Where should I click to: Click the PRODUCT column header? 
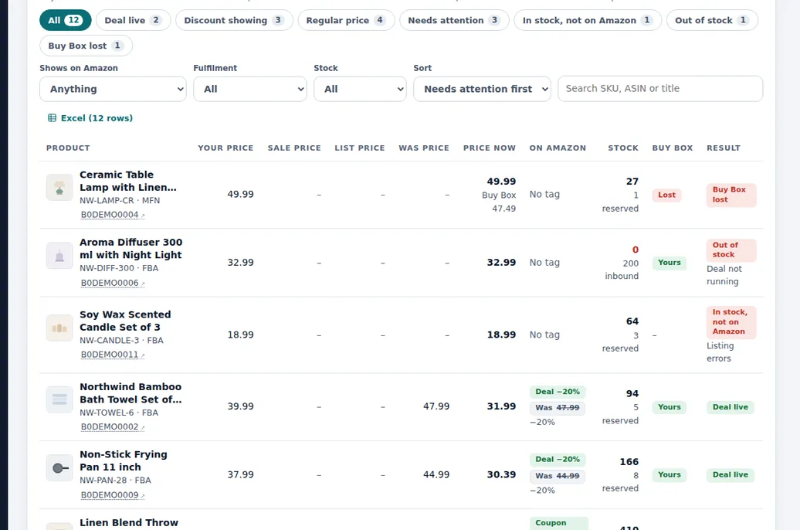(x=68, y=148)
